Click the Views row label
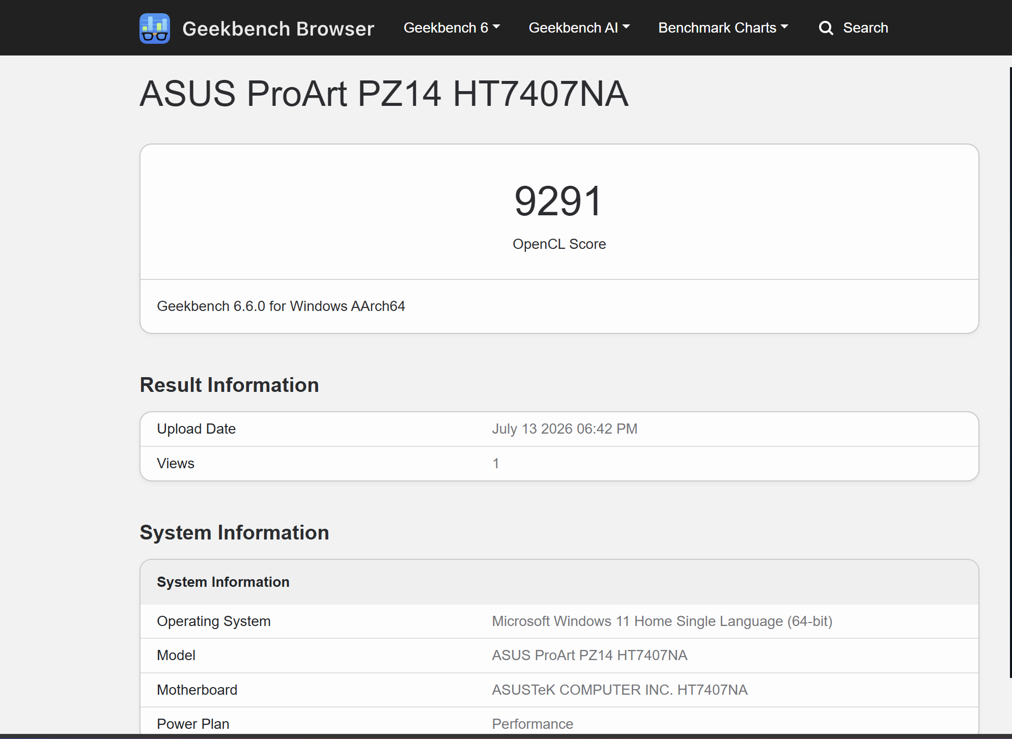Screen dimensions: 1012x739 point(176,464)
